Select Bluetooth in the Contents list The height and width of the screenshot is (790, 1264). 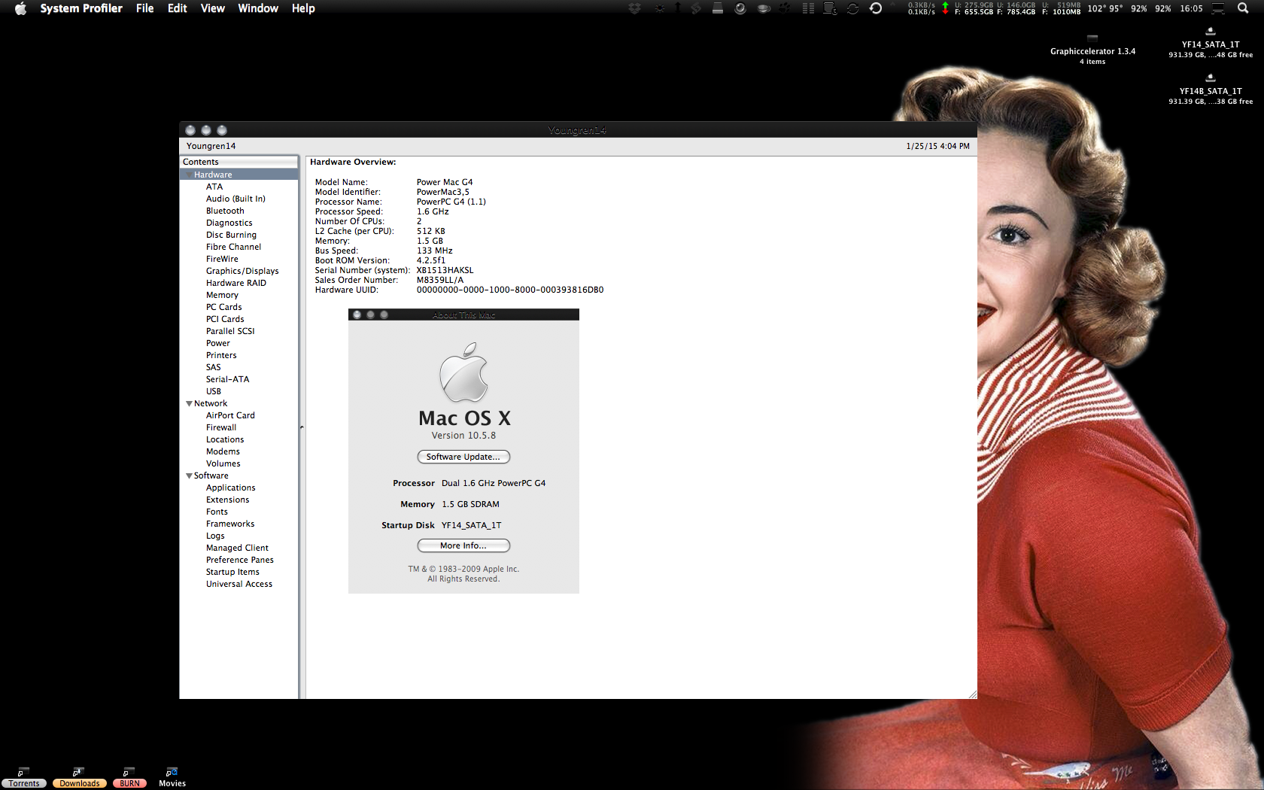[225, 211]
